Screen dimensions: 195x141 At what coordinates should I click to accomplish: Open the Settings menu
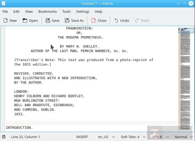[x=82, y=11]
